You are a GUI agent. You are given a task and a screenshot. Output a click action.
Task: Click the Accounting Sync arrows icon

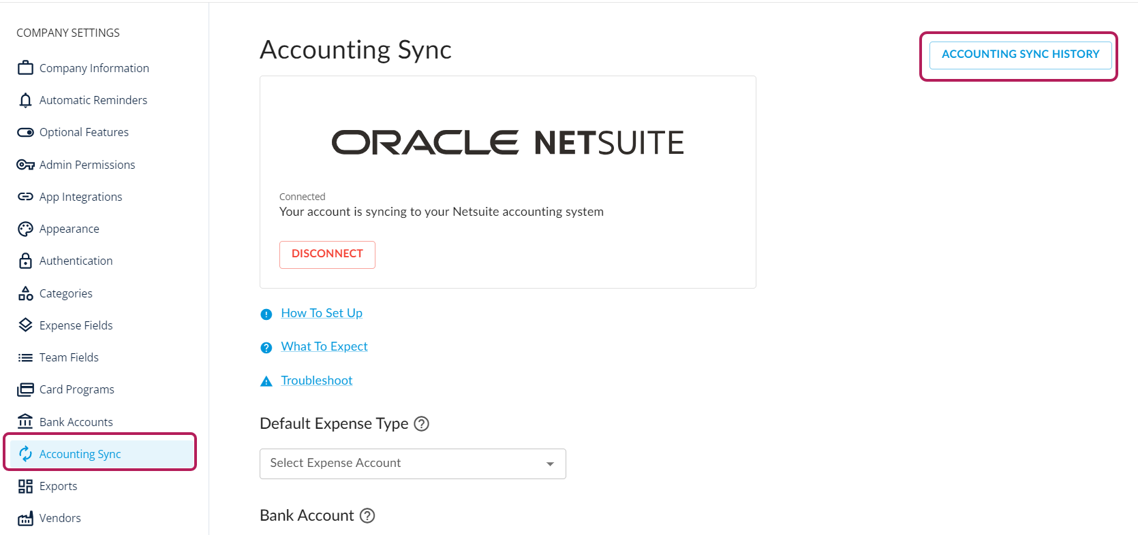[25, 454]
